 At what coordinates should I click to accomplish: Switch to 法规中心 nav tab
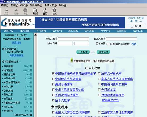(x=8, y=31)
